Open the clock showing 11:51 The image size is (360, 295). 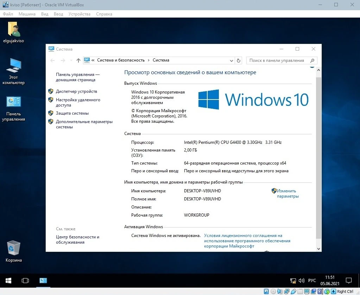[x=330, y=280]
